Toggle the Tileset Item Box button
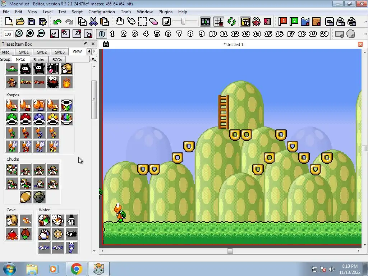The width and height of the screenshot is (368, 276). pos(245,22)
